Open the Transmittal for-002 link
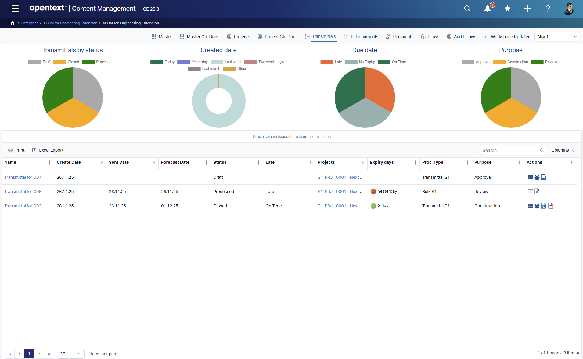Image resolution: width=583 pixels, height=359 pixels. pyautogui.click(x=23, y=206)
